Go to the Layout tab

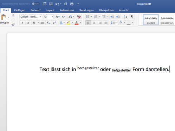[x=50, y=10]
